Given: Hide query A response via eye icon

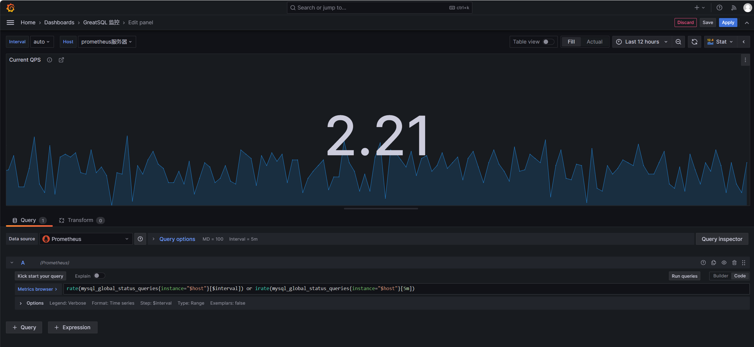Looking at the screenshot, I should pyautogui.click(x=724, y=263).
